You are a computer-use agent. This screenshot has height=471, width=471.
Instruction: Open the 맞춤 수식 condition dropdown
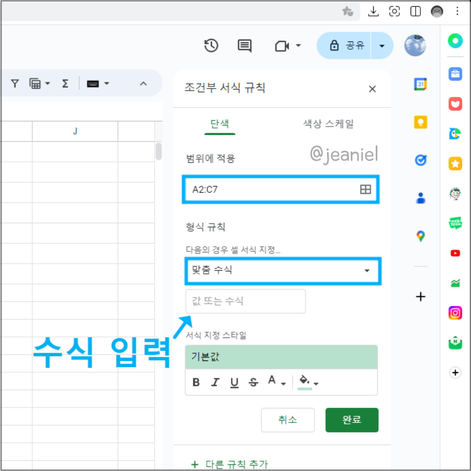pyautogui.click(x=283, y=271)
